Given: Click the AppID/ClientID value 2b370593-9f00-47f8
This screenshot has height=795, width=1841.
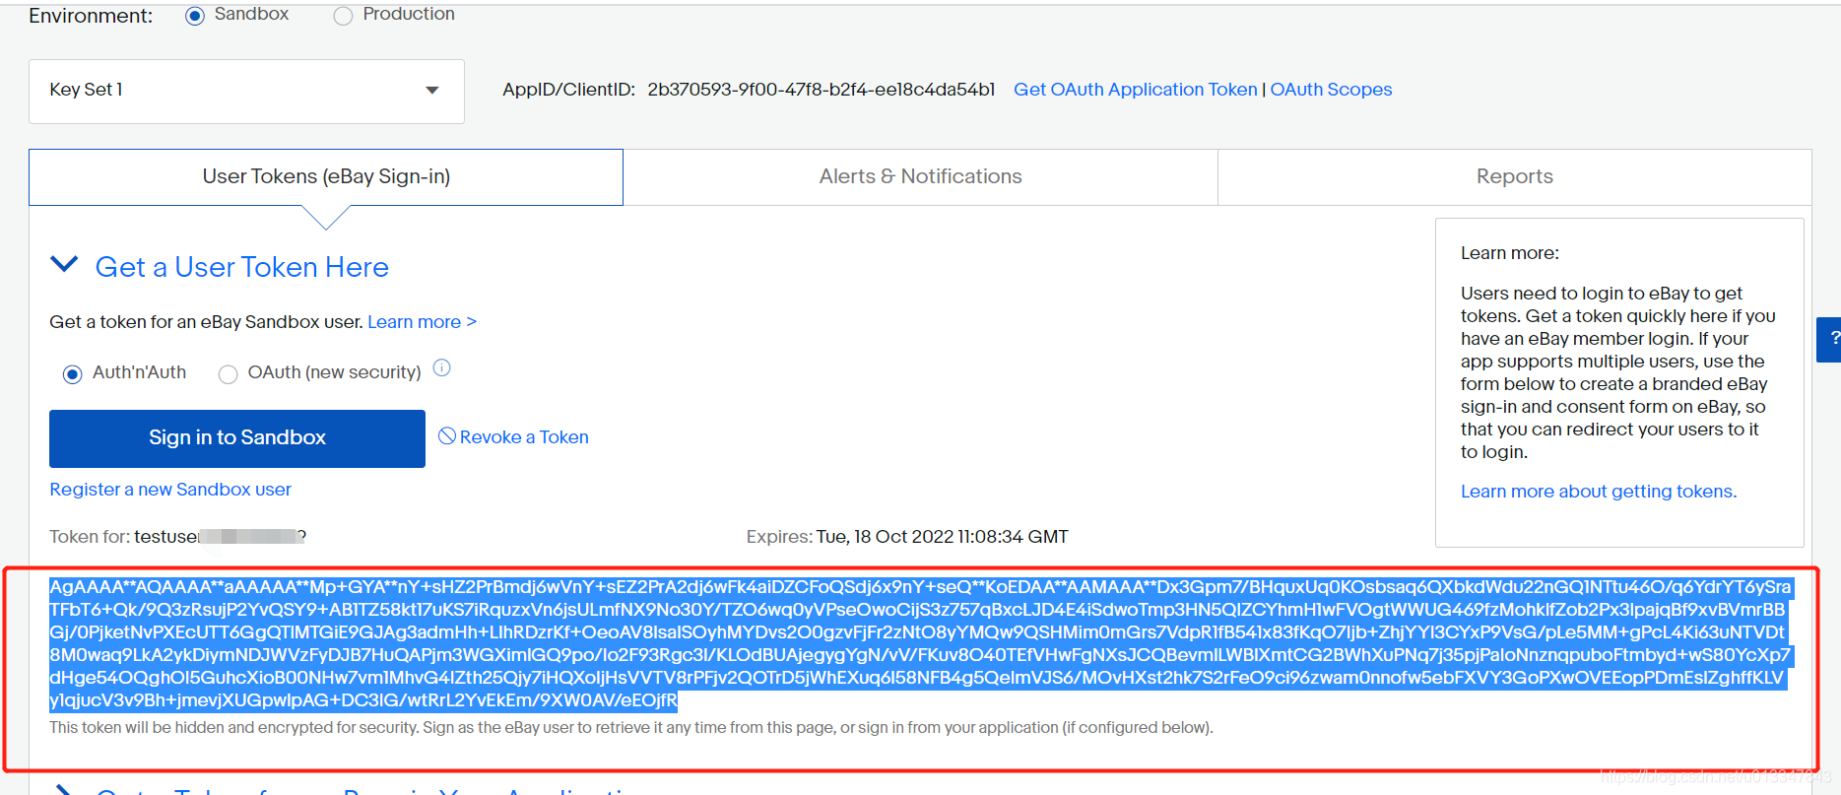Looking at the screenshot, I should [x=822, y=90].
